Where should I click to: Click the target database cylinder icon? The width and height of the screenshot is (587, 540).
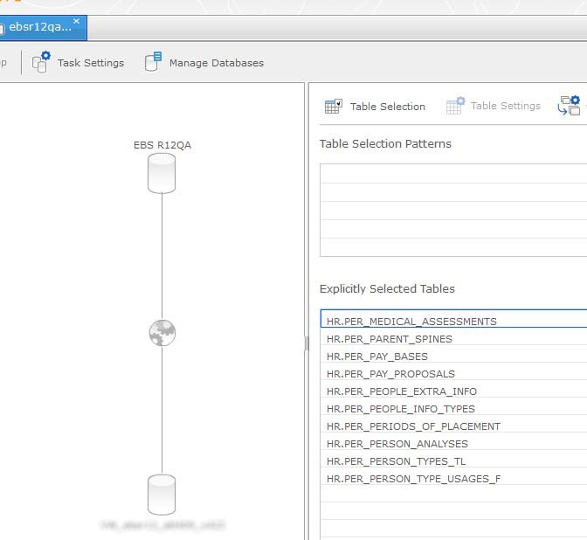tap(162, 494)
